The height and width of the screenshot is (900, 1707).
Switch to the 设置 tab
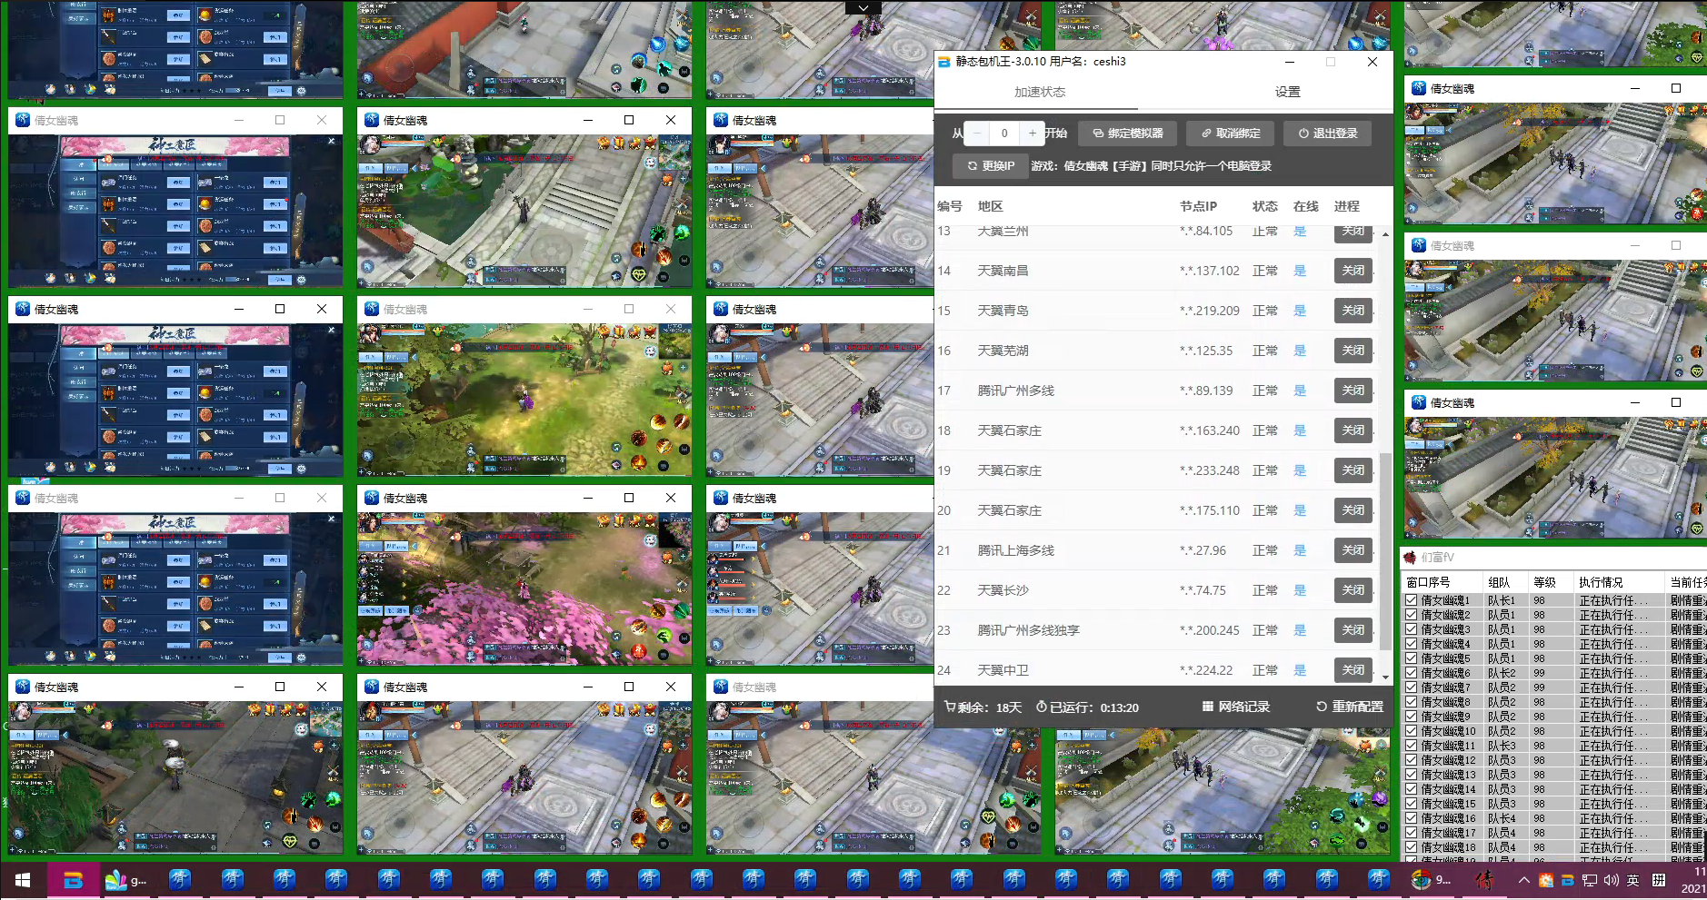pyautogui.click(x=1287, y=92)
